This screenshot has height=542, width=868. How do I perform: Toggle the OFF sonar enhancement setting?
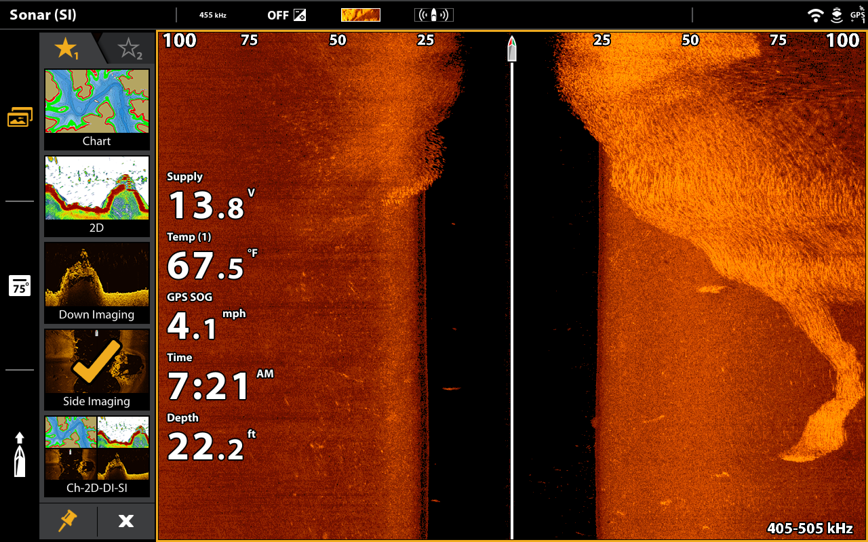(x=286, y=15)
